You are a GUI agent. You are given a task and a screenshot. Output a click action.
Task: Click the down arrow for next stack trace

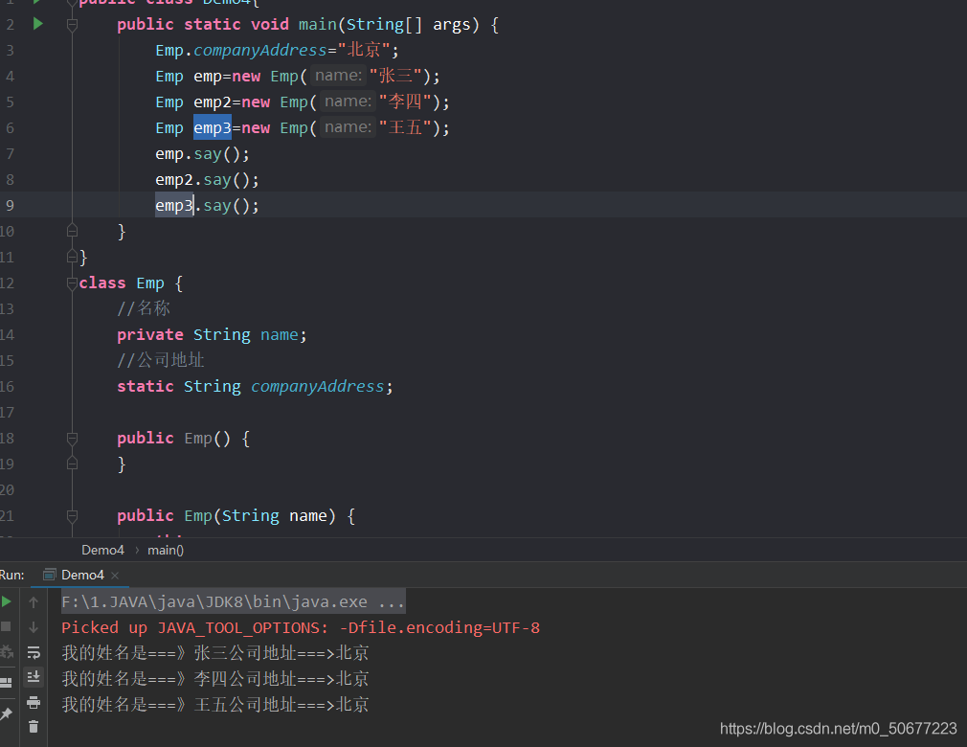tap(34, 627)
